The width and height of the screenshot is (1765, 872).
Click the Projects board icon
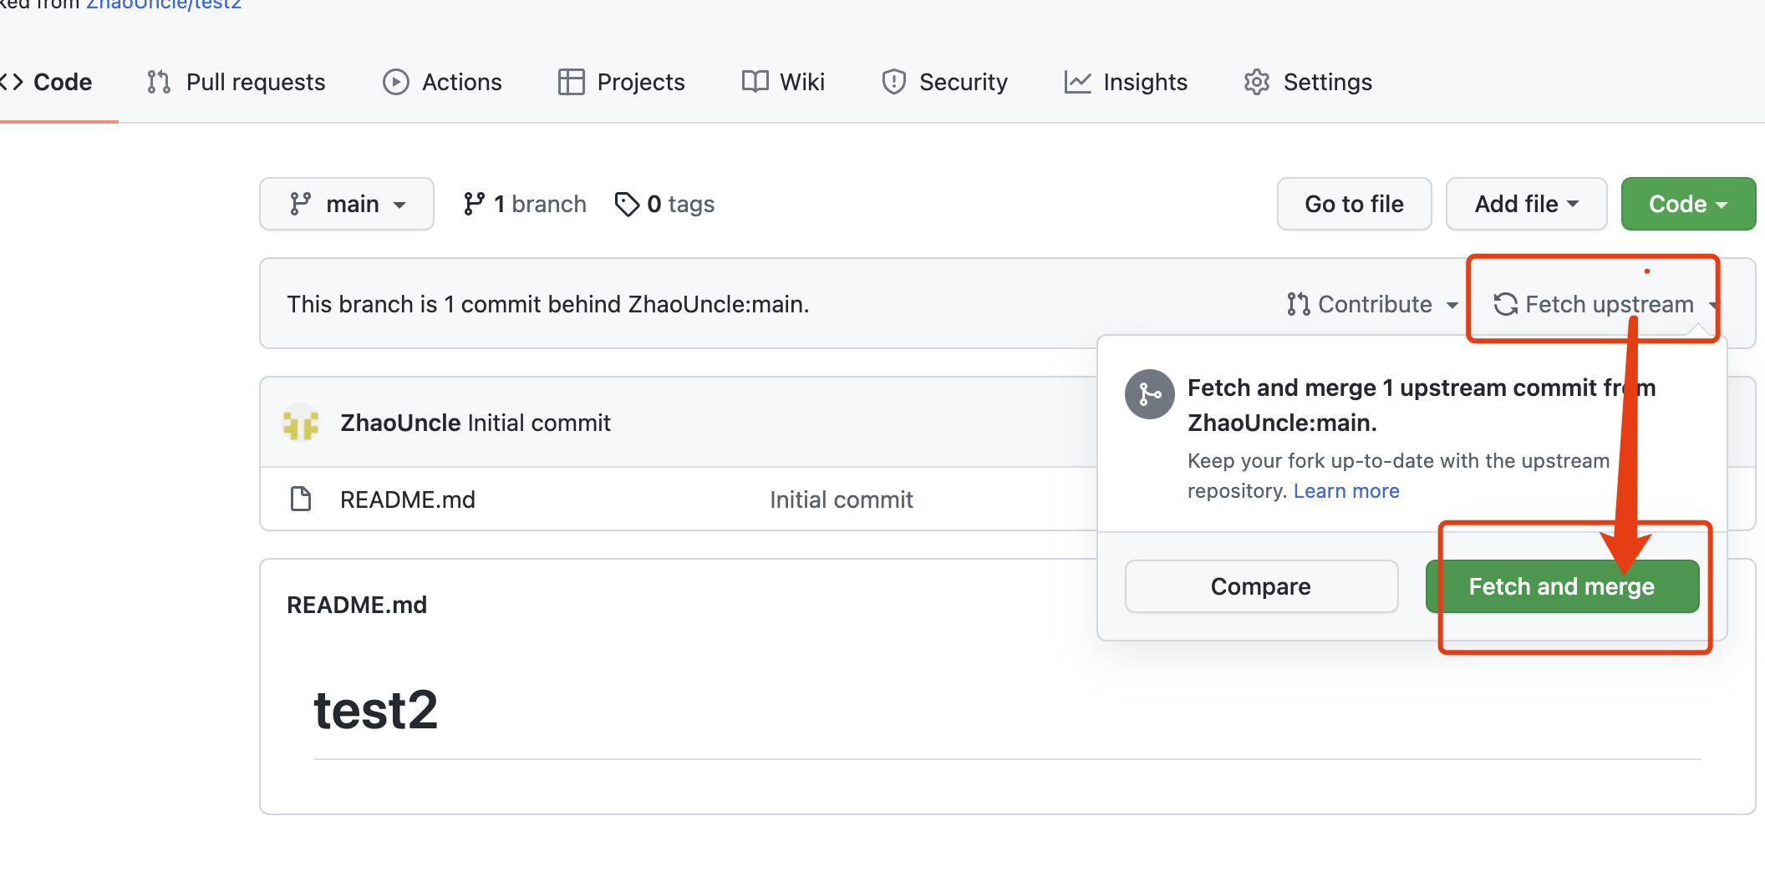point(571,82)
